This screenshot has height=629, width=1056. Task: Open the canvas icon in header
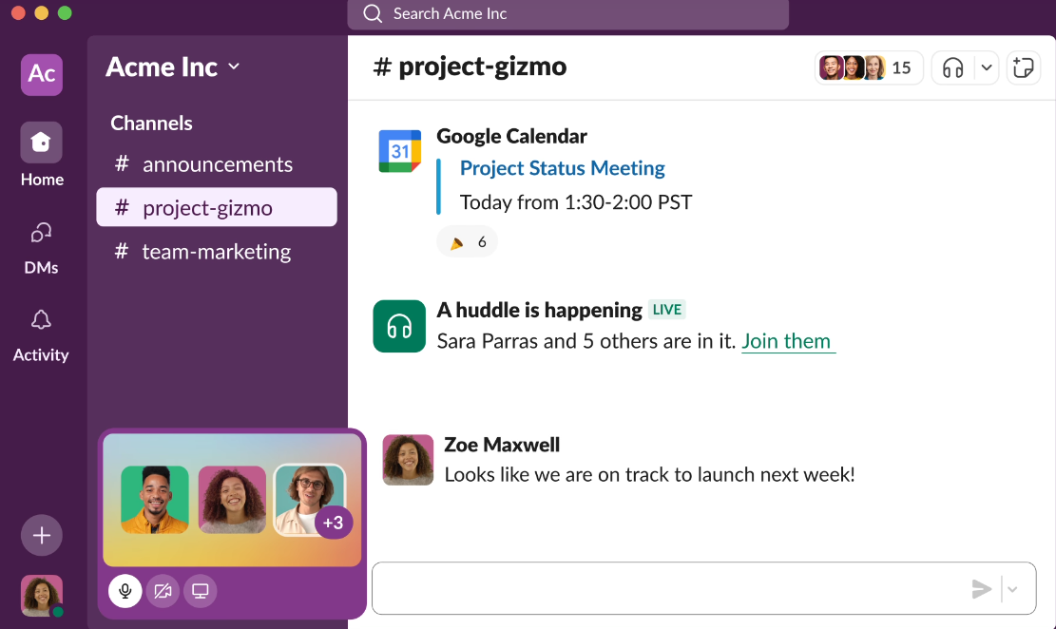1023,68
